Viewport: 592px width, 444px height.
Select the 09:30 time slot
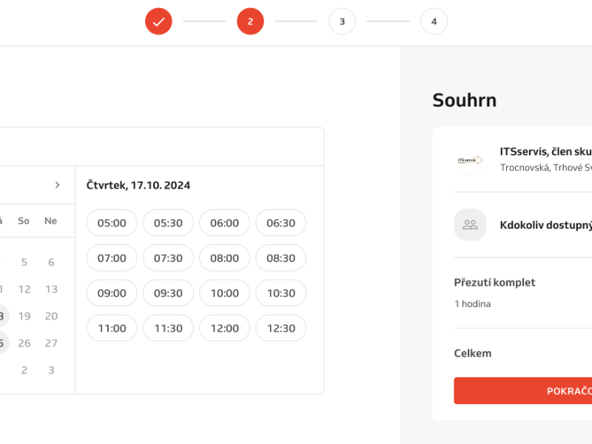pyautogui.click(x=168, y=293)
